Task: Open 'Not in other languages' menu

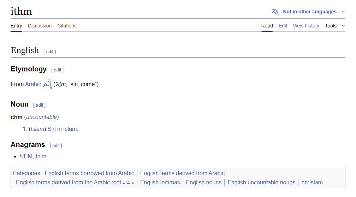Action: [x=309, y=12]
